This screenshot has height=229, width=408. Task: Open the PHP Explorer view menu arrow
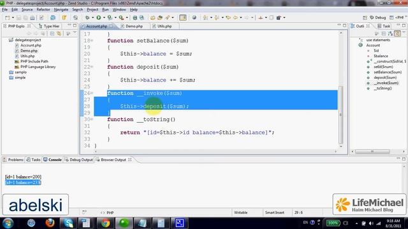(x=75, y=32)
